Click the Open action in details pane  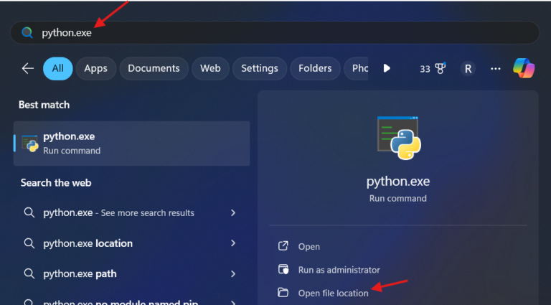[309, 247]
